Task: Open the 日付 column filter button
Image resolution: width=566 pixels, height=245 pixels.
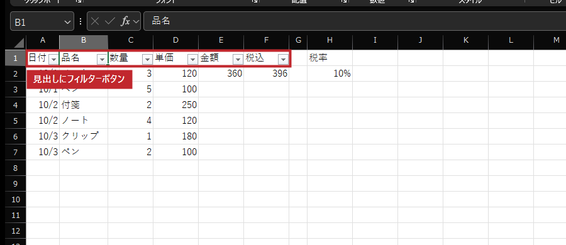Action: 53,59
